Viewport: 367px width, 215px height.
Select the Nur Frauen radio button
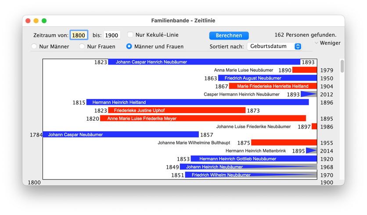(x=82, y=47)
